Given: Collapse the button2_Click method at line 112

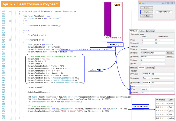Looking at the screenshot, I should click(10, 12).
